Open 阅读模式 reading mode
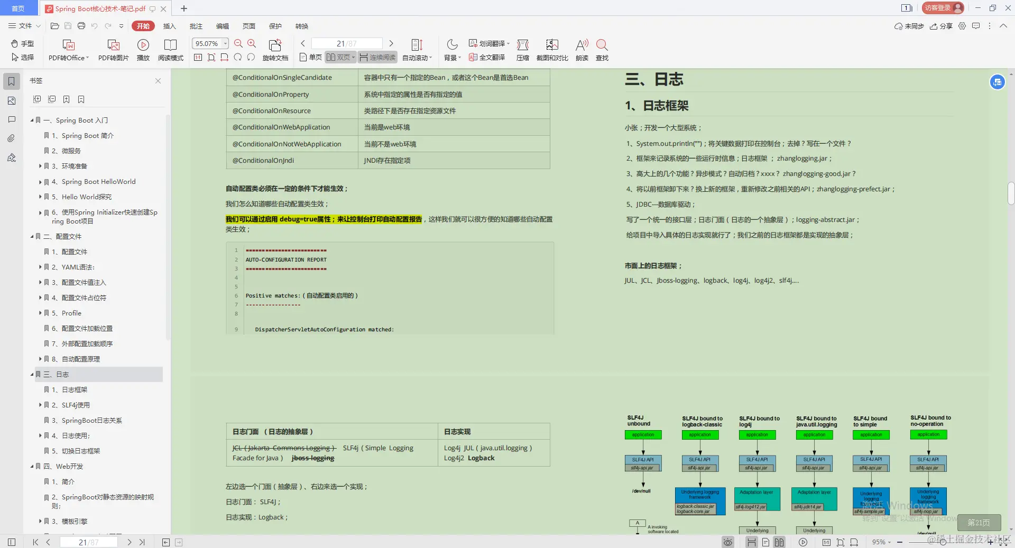 pos(170,50)
